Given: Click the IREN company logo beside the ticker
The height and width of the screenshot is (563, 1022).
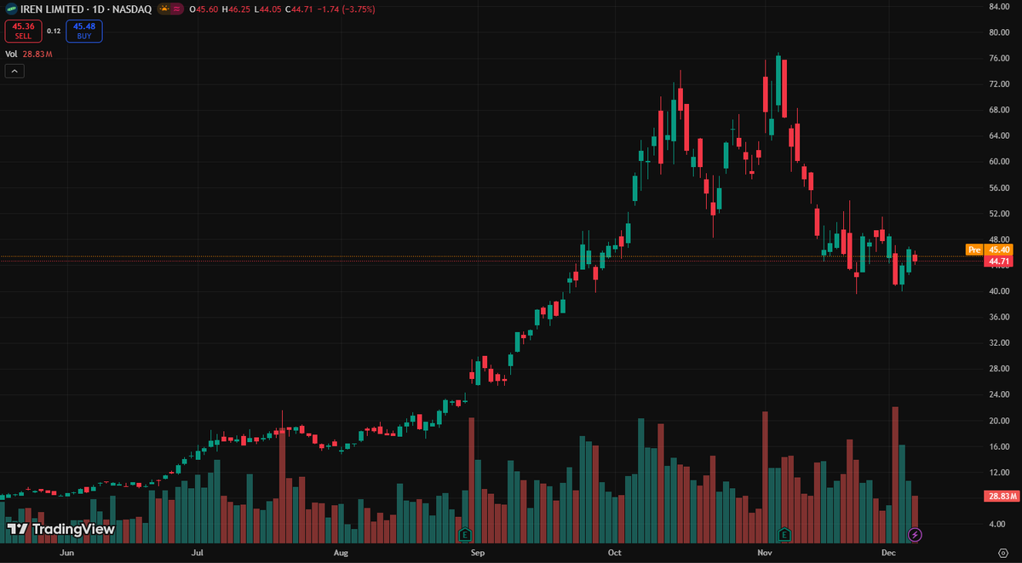Looking at the screenshot, I should click(x=11, y=9).
